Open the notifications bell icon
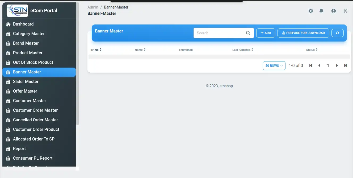The image size is (353, 178). (321, 11)
